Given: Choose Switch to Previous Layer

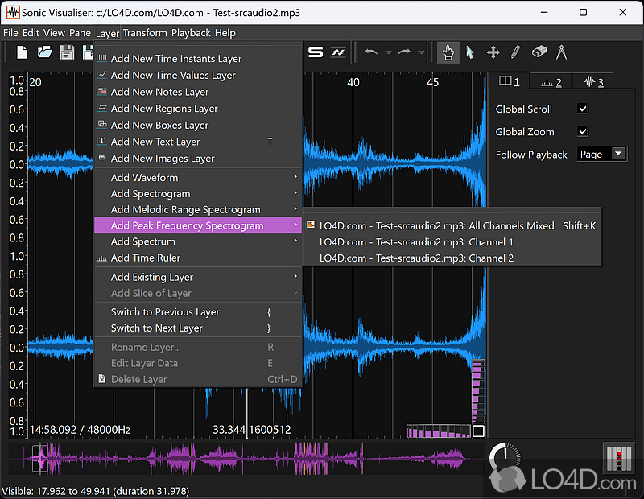Looking at the screenshot, I should click(198, 312).
